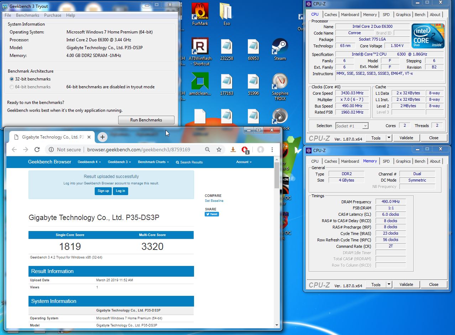The width and height of the screenshot is (455, 335).
Task: Click the Set Baseline link
Action: point(214,201)
